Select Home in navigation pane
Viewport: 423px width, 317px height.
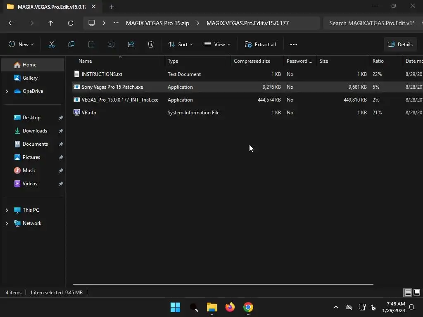click(33, 65)
